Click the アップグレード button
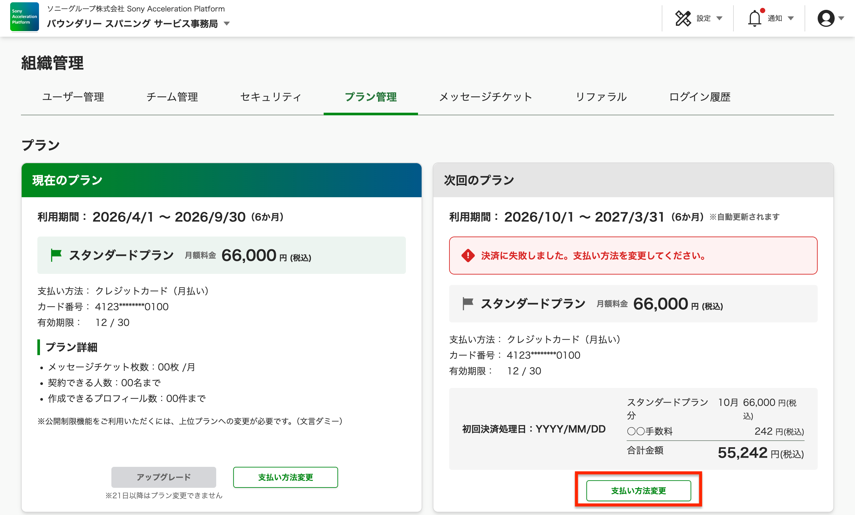 point(163,477)
